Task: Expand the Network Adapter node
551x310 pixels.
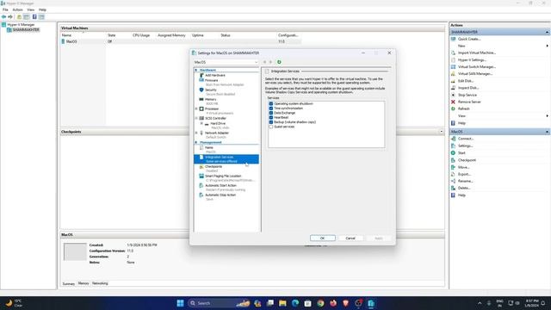Action: [196, 133]
